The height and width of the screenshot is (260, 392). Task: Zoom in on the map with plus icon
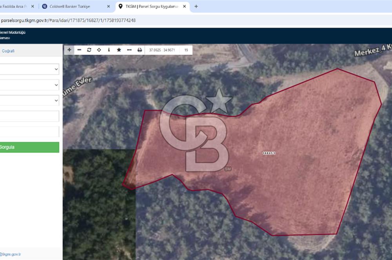click(x=69, y=50)
